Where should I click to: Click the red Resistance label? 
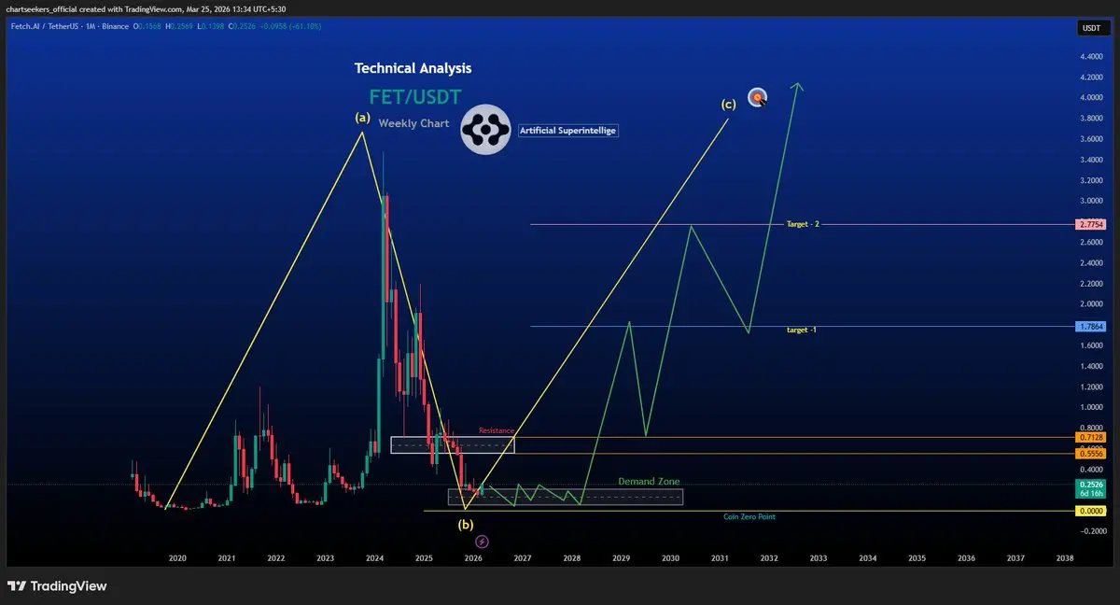497,430
